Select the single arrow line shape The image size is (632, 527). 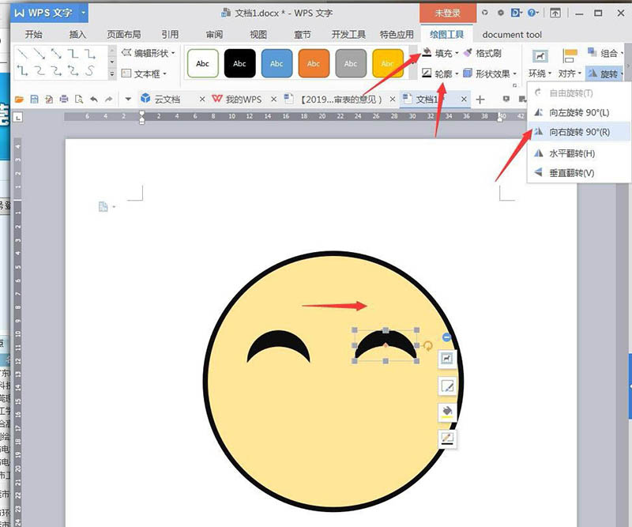pyautogui.click(x=39, y=54)
